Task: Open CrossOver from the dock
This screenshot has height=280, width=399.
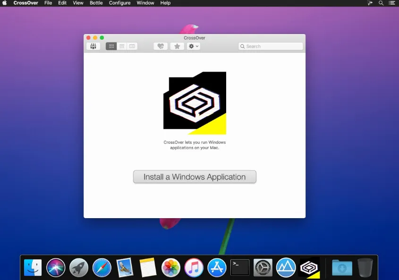Action: coord(310,268)
